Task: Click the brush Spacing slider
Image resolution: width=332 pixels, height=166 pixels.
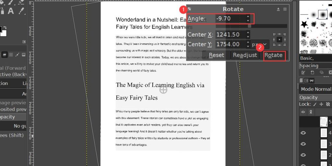Action: click(x=315, y=65)
